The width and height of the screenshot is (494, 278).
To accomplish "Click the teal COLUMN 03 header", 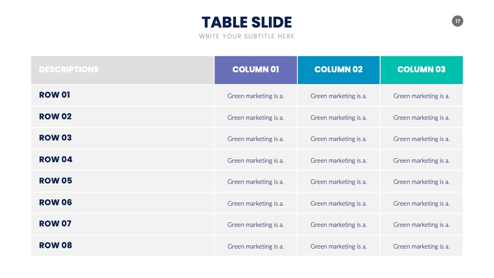I will (x=422, y=70).
